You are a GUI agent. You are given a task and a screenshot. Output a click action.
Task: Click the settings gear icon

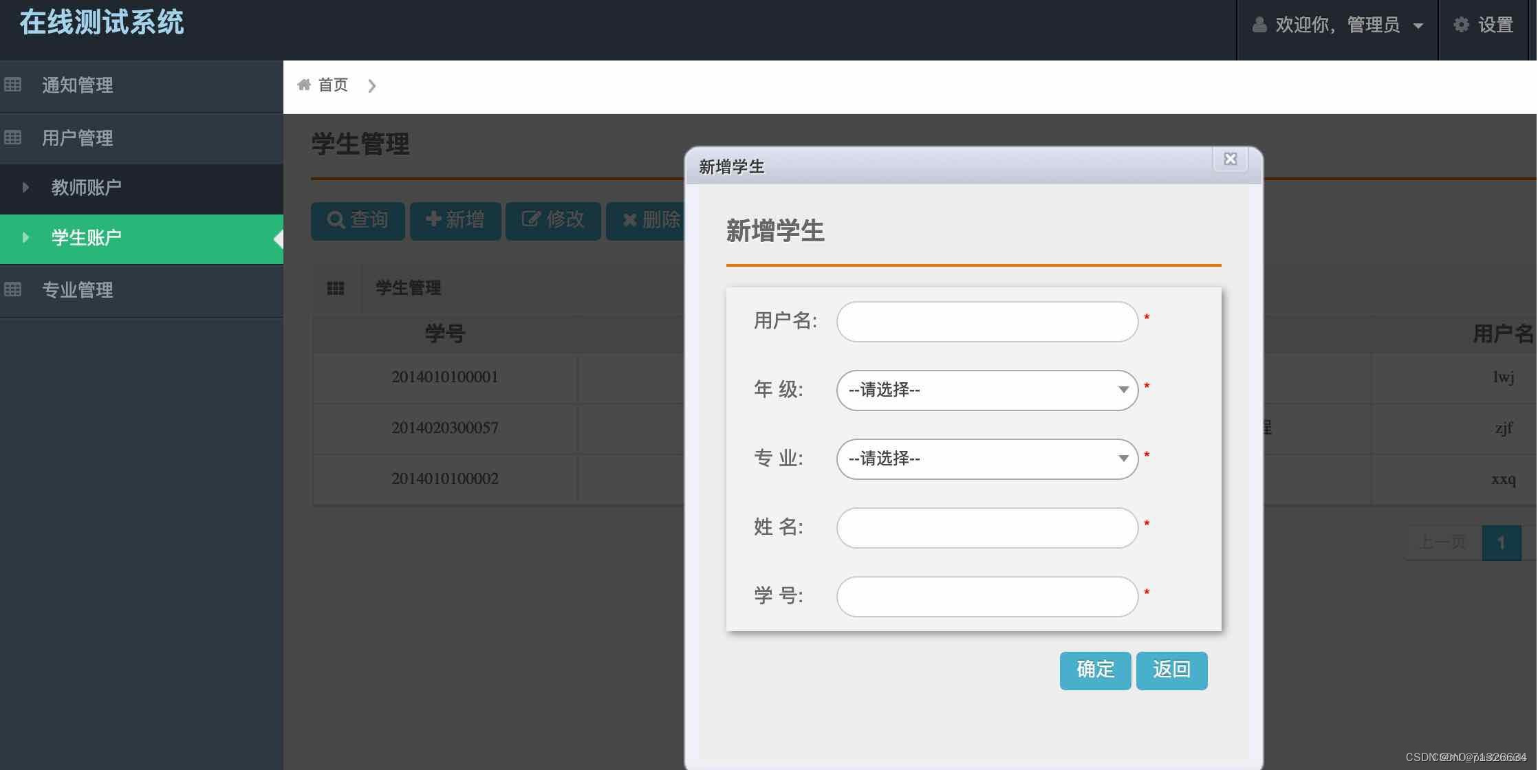[x=1461, y=25]
